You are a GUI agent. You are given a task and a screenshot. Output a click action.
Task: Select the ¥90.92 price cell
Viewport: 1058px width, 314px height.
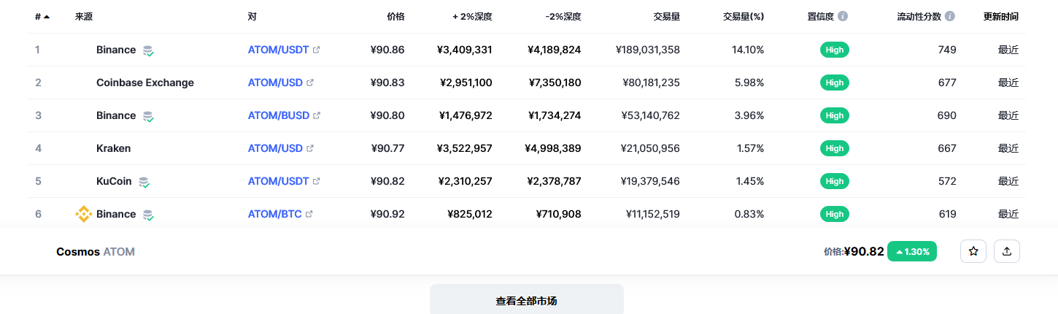point(387,214)
